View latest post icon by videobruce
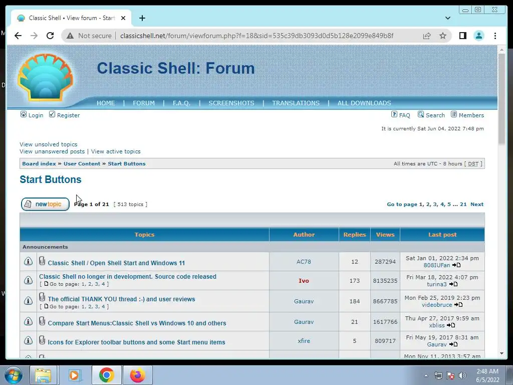The width and height of the screenshot is (513, 385). 458,305
